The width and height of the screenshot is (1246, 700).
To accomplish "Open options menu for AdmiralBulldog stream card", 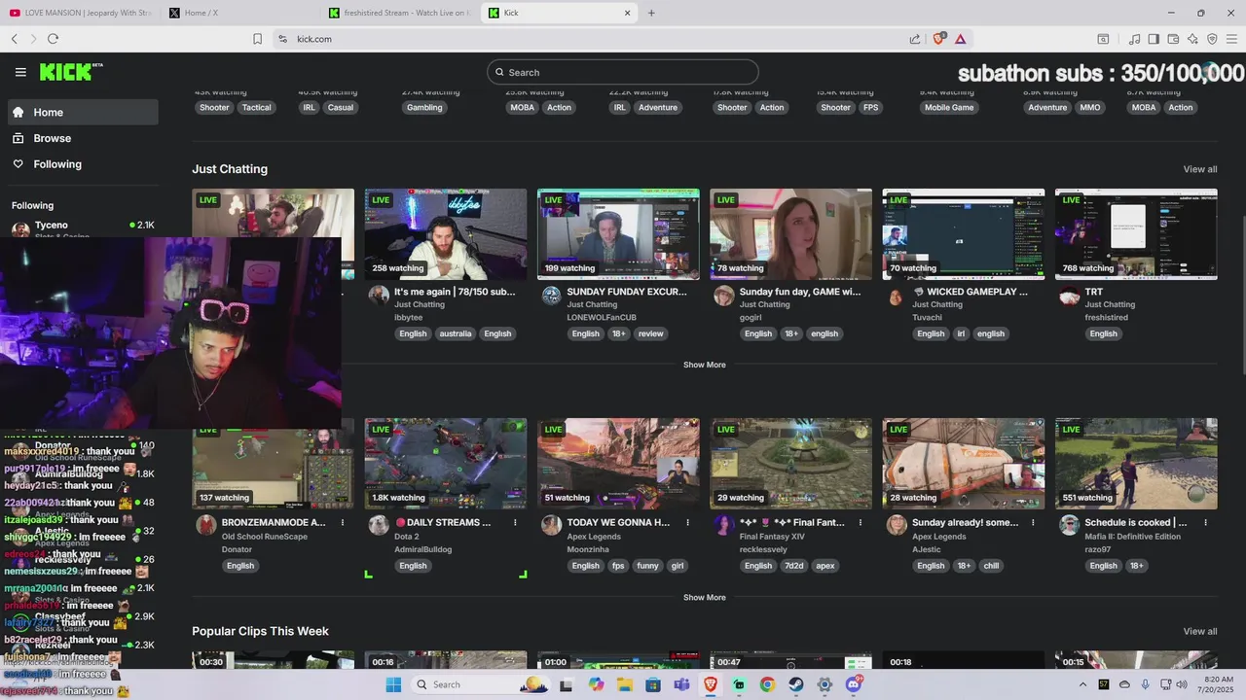I will [515, 522].
